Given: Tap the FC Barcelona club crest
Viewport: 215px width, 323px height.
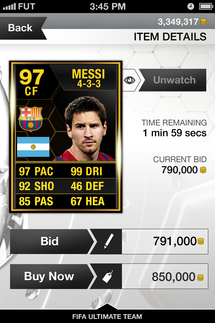Looking at the screenshot, I should tap(31, 119).
